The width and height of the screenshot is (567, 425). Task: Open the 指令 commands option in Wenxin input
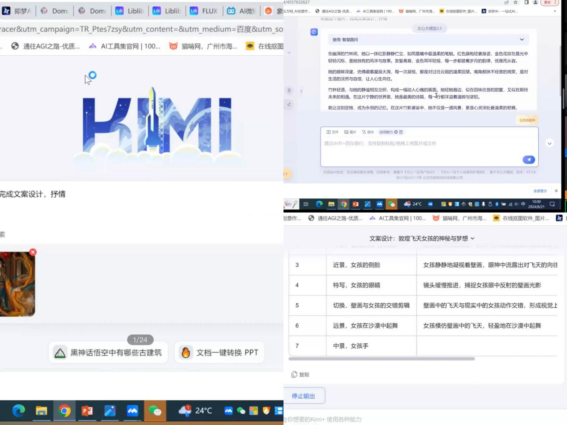368,132
